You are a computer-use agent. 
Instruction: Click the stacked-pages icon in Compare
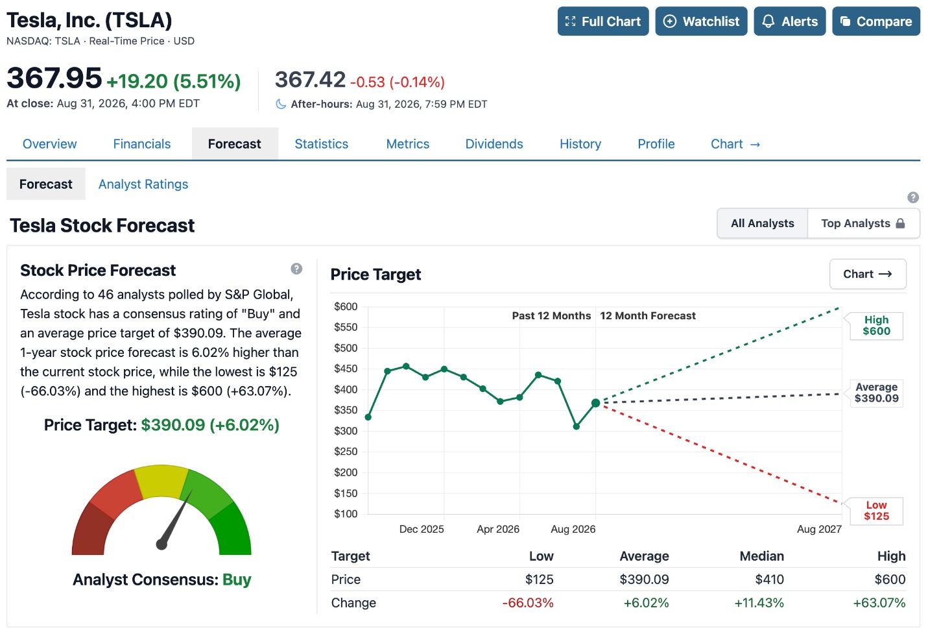(845, 21)
